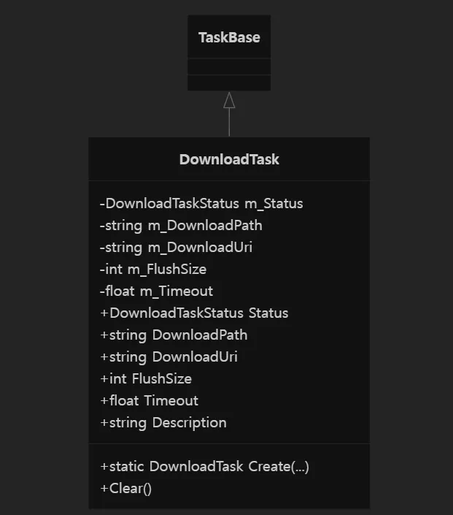Click the inheritance arrow head below TaskBase
453x515 pixels.
click(229, 100)
